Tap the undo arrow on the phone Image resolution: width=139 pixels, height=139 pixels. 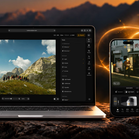pyautogui.click(x=115, y=84)
